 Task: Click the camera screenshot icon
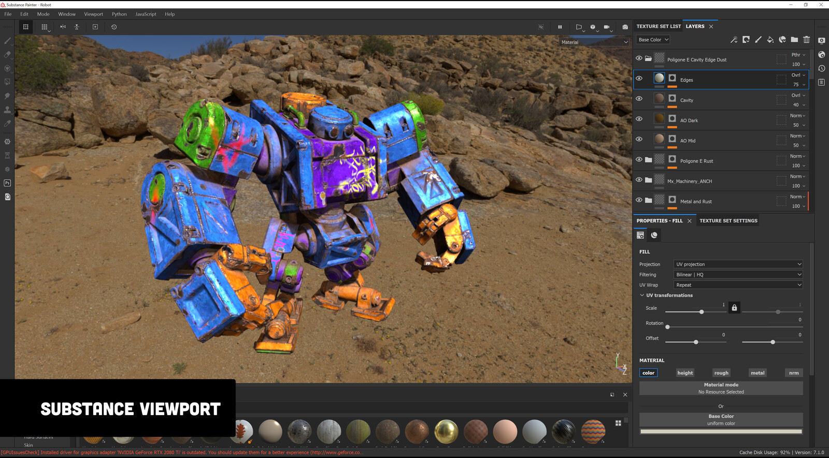(625, 27)
